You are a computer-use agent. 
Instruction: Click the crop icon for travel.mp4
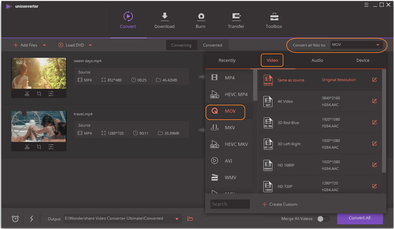tap(39, 147)
